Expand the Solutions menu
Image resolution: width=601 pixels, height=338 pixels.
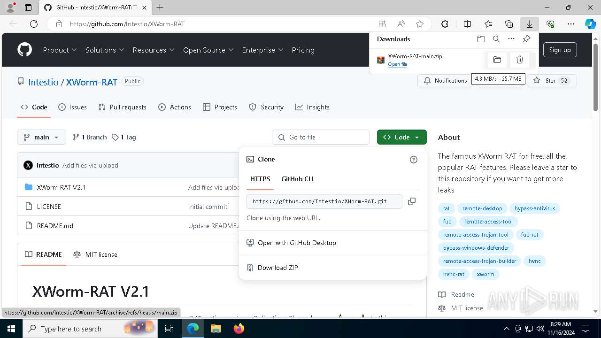click(105, 50)
